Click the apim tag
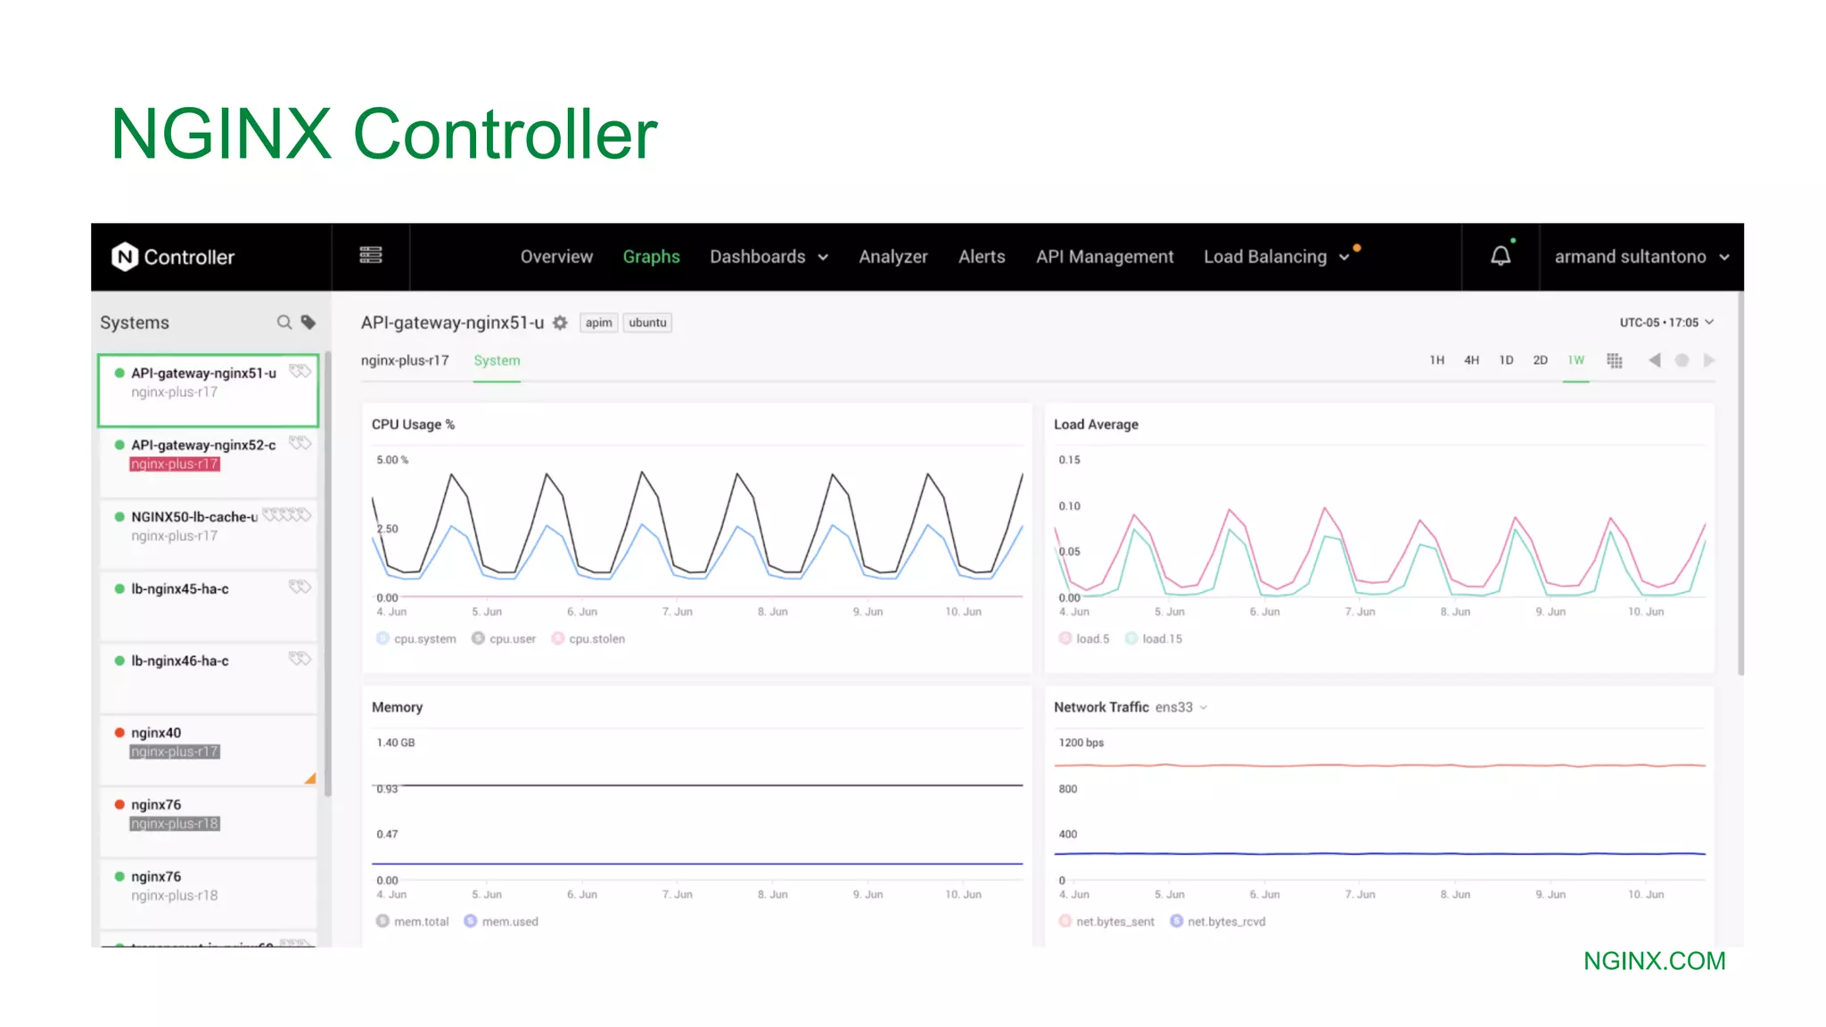 (598, 323)
